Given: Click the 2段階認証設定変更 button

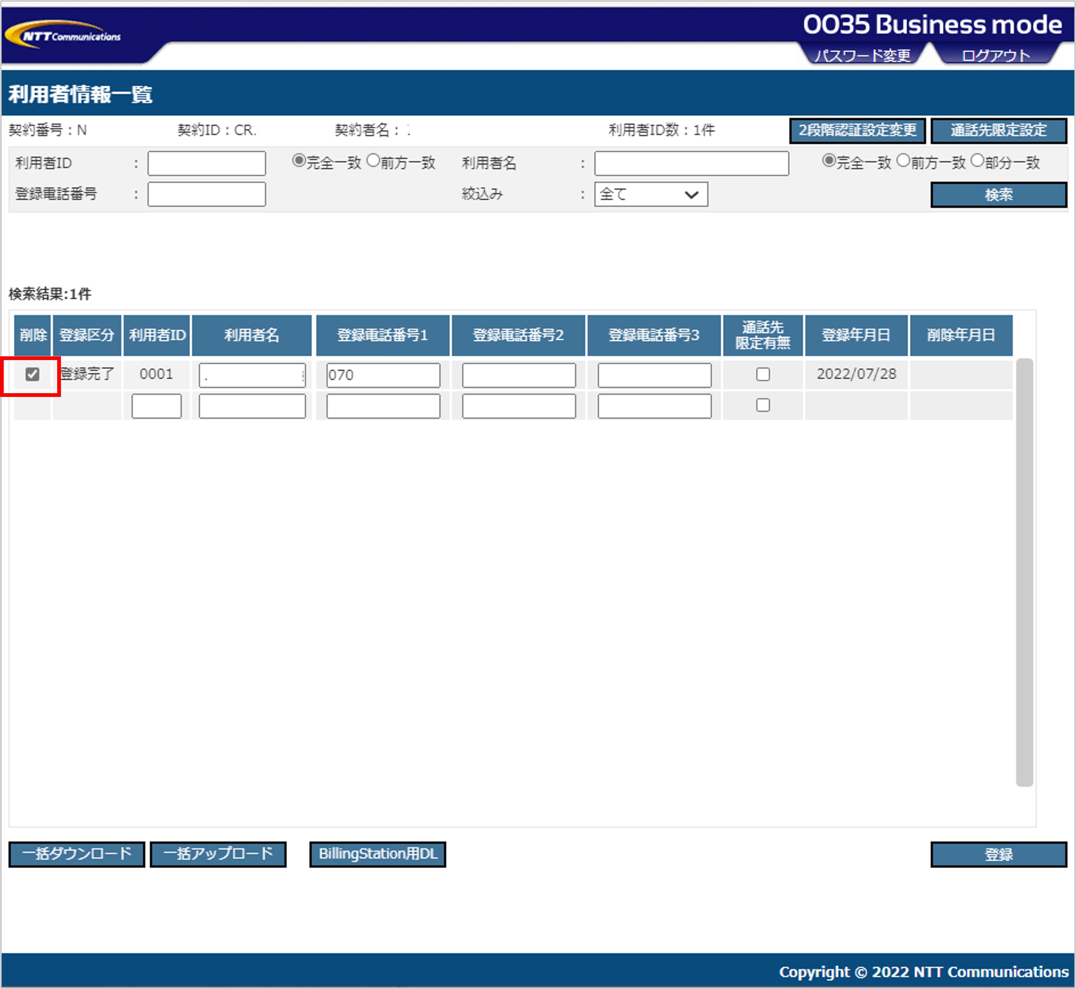Looking at the screenshot, I should click(857, 131).
